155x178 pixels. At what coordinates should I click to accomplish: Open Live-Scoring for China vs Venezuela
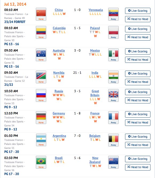[x=138, y=11]
